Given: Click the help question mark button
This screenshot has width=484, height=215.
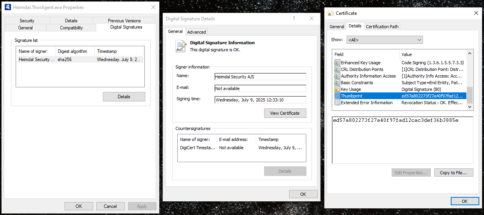Looking at the screenshot, I should (294, 18).
